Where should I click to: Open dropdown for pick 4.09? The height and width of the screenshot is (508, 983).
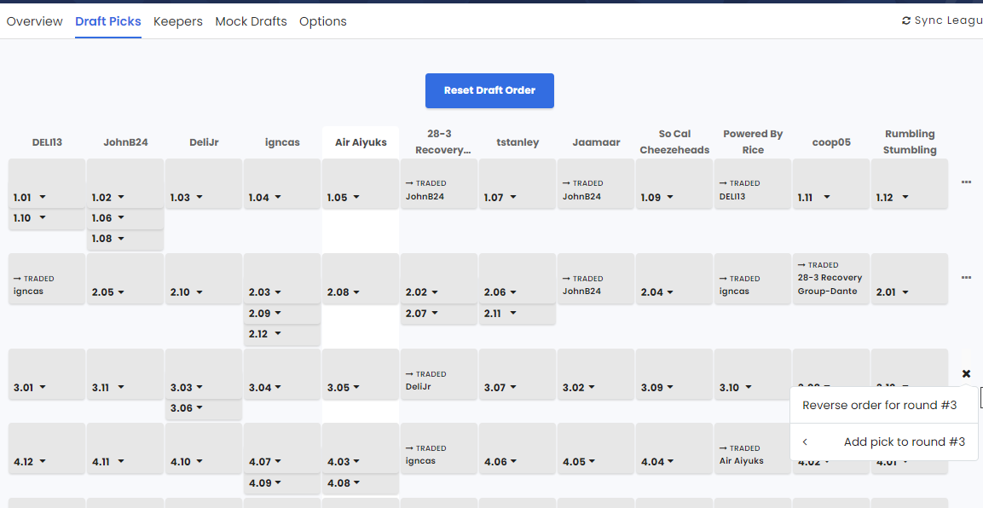(278, 483)
